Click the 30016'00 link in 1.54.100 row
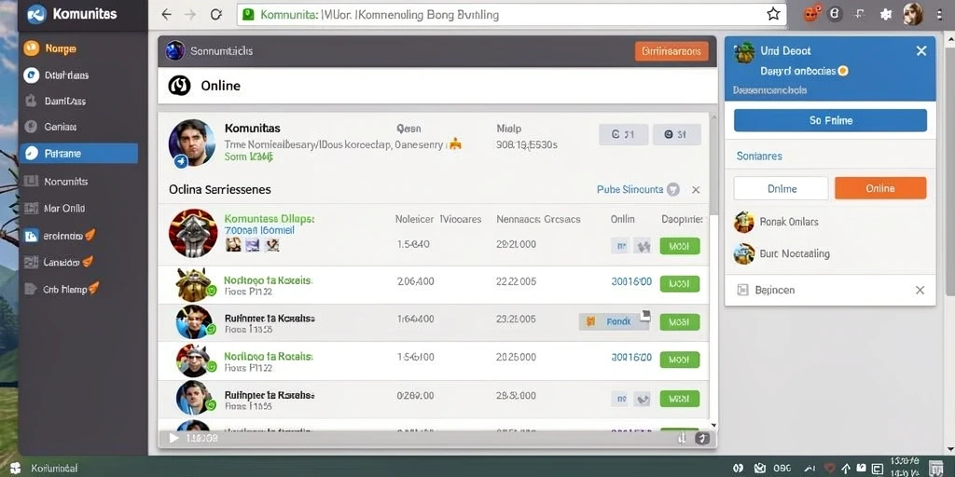Image resolution: width=955 pixels, height=477 pixels. point(631,357)
